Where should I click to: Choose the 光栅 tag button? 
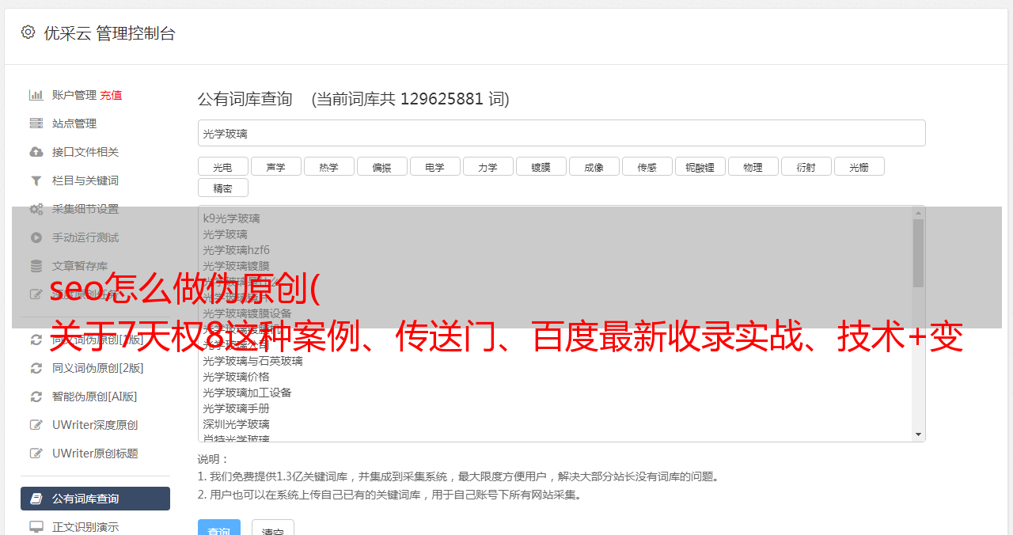pyautogui.click(x=859, y=166)
